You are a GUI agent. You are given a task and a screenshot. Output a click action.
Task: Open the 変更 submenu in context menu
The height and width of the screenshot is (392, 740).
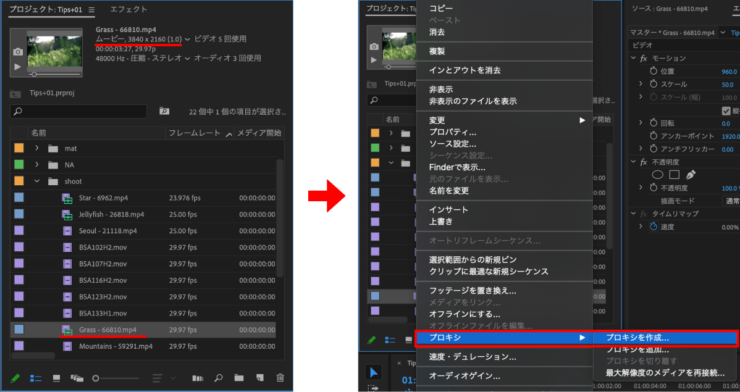[x=505, y=120]
